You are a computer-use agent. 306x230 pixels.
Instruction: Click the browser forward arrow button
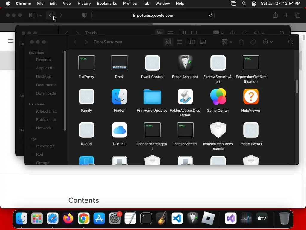tap(61, 15)
